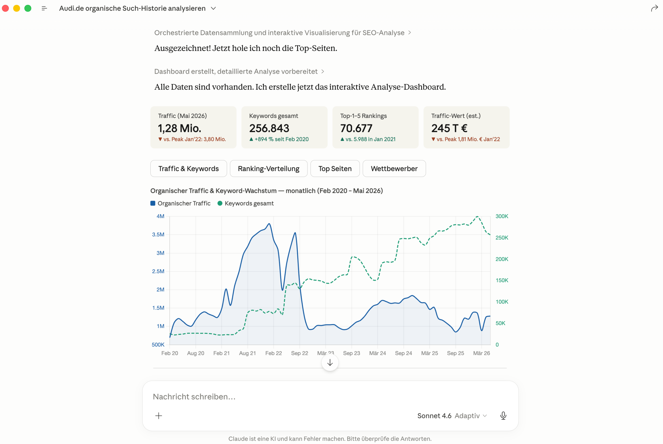Click the red close window button
The image size is (663, 444).
(6, 9)
